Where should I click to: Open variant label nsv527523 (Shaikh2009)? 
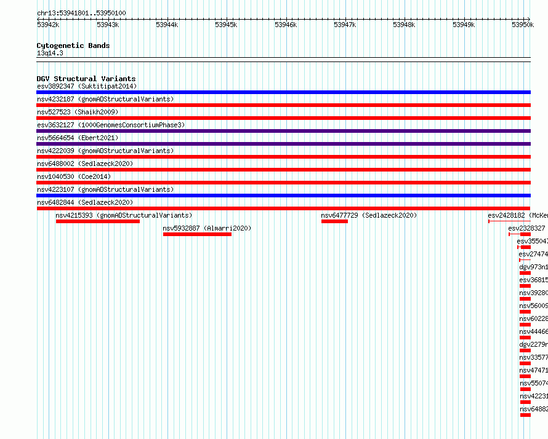click(78, 112)
